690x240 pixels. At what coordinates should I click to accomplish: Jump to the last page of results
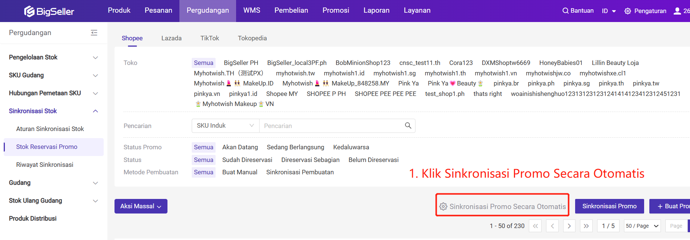(586, 226)
